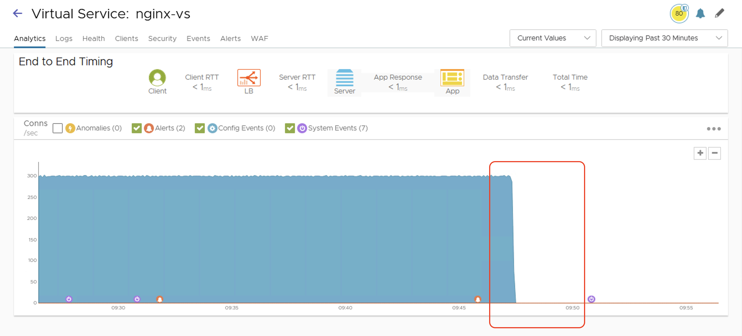Click the back arrow icon
742x336 pixels.
(18, 13)
